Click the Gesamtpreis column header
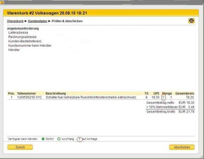Screen dimensions: 204x159 [x=184, y=93]
